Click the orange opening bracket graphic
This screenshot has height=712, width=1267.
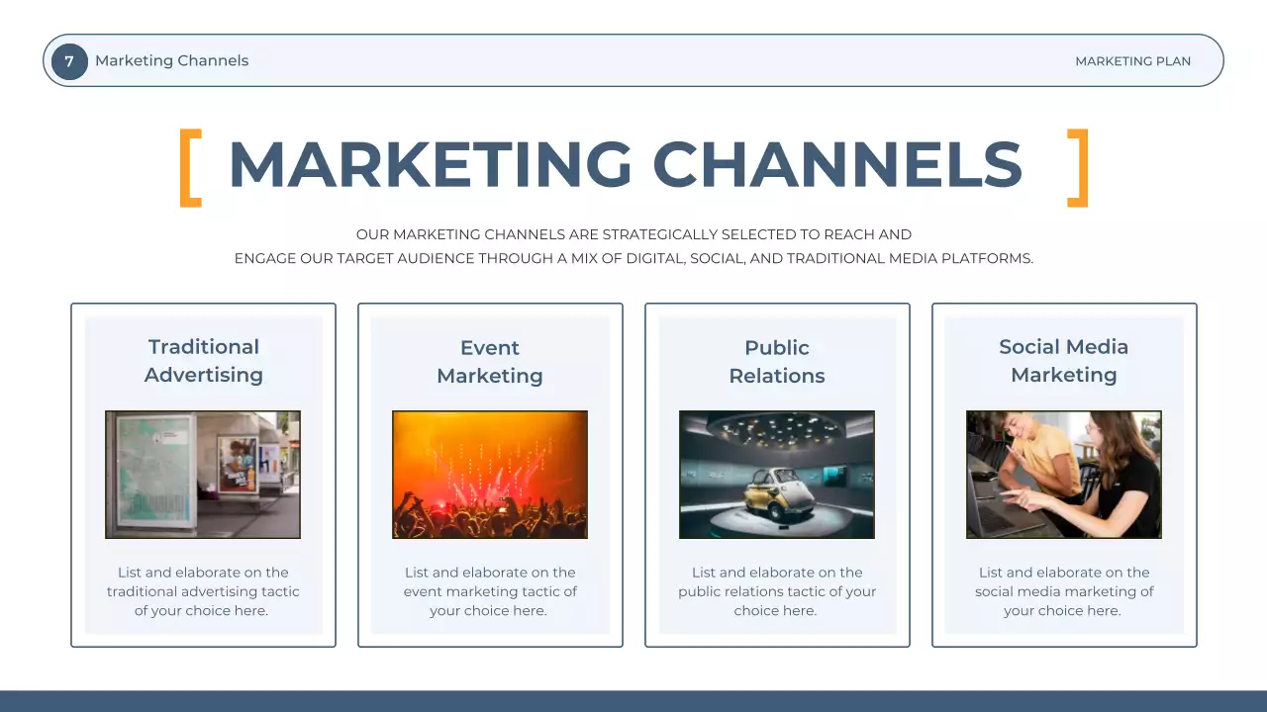click(x=189, y=168)
